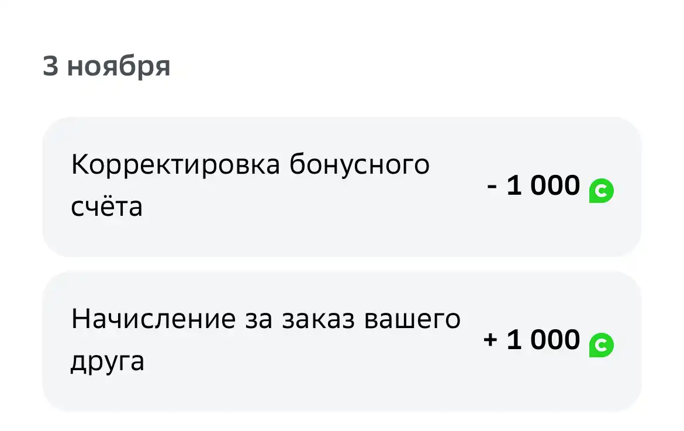Screen dimensions: 684x431
Task: Click the word бонусного
Action: point(360,165)
